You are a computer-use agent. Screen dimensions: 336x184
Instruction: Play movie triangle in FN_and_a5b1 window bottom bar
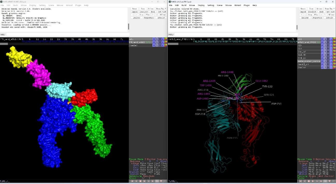click(x=144, y=181)
